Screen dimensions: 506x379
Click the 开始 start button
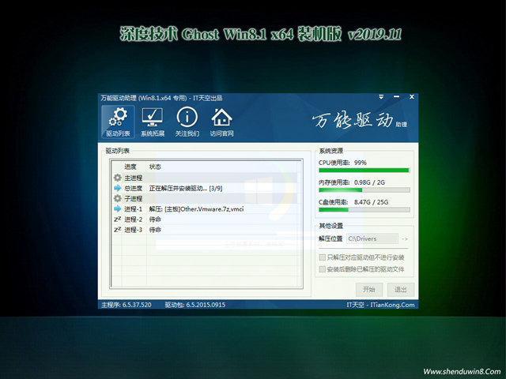(369, 289)
